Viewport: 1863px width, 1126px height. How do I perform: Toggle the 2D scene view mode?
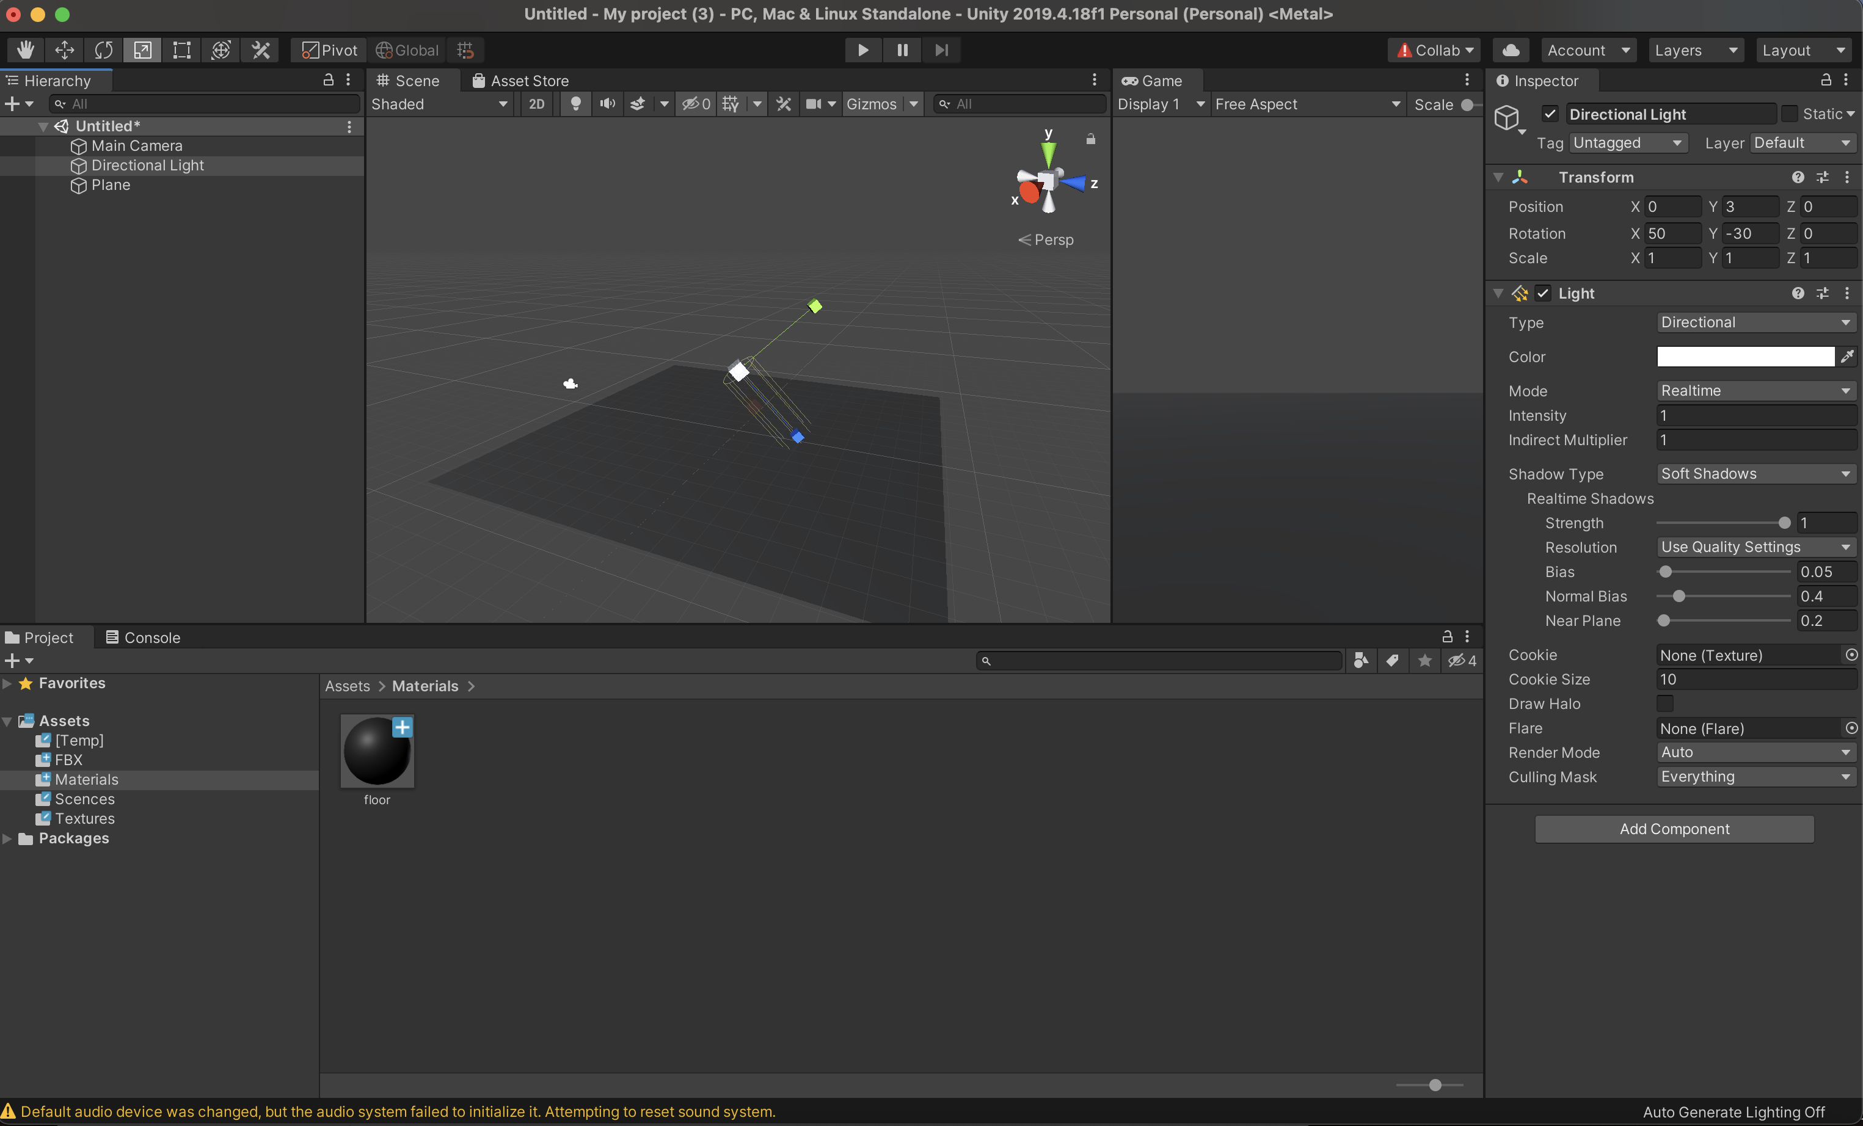[x=536, y=104]
